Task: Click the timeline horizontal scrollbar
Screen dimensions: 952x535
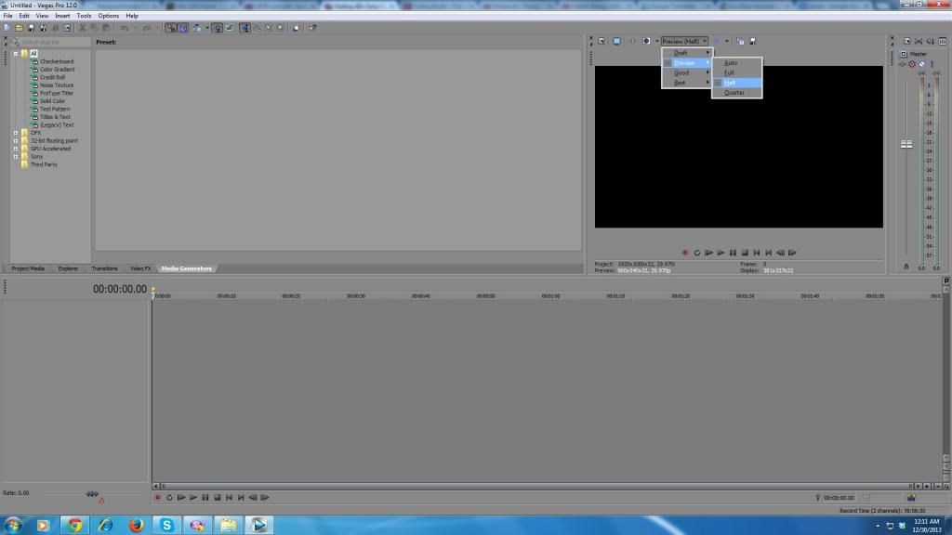Action: click(536, 487)
